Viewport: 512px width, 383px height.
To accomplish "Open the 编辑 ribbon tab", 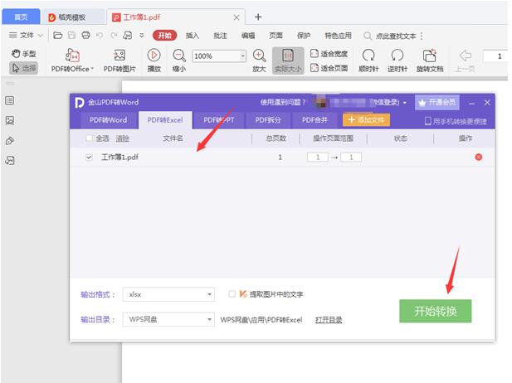I will [248, 36].
